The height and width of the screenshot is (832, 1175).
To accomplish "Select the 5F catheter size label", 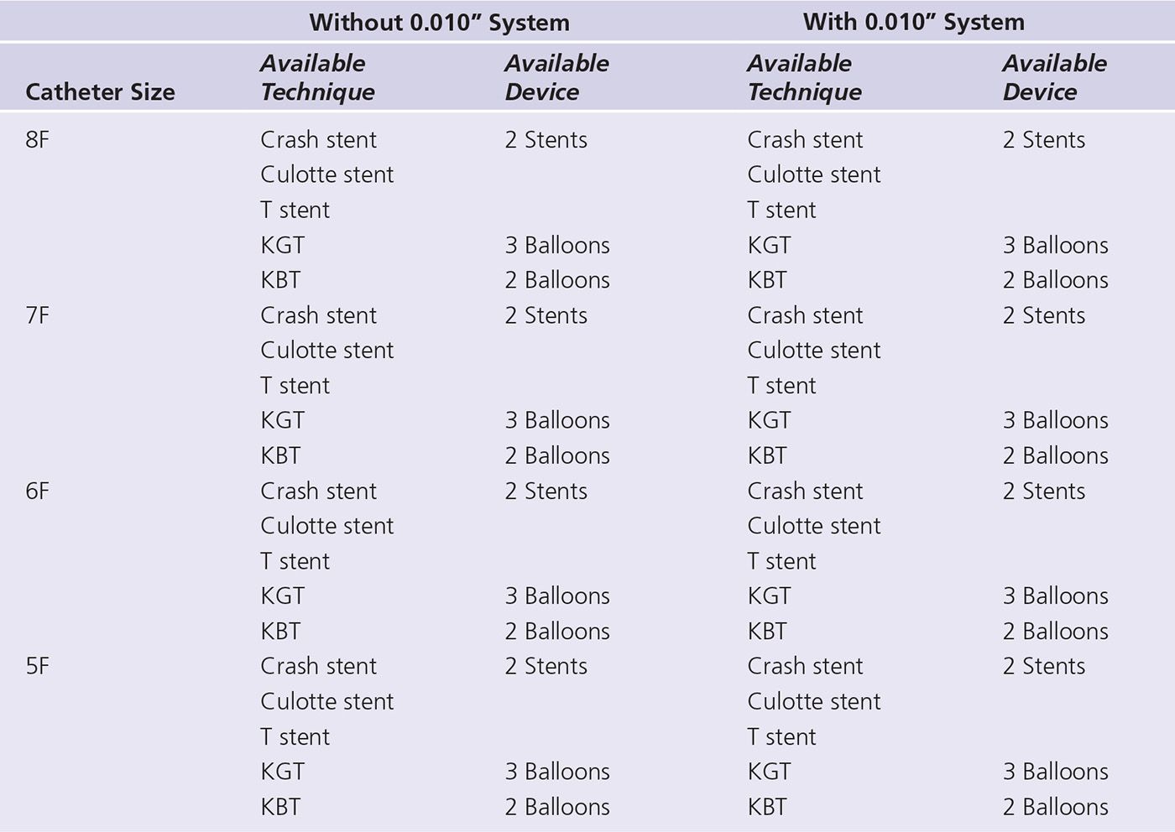I will [38, 666].
